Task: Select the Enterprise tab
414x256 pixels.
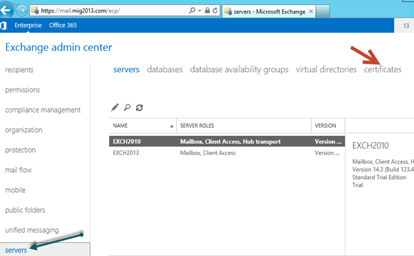Action: pyautogui.click(x=28, y=25)
